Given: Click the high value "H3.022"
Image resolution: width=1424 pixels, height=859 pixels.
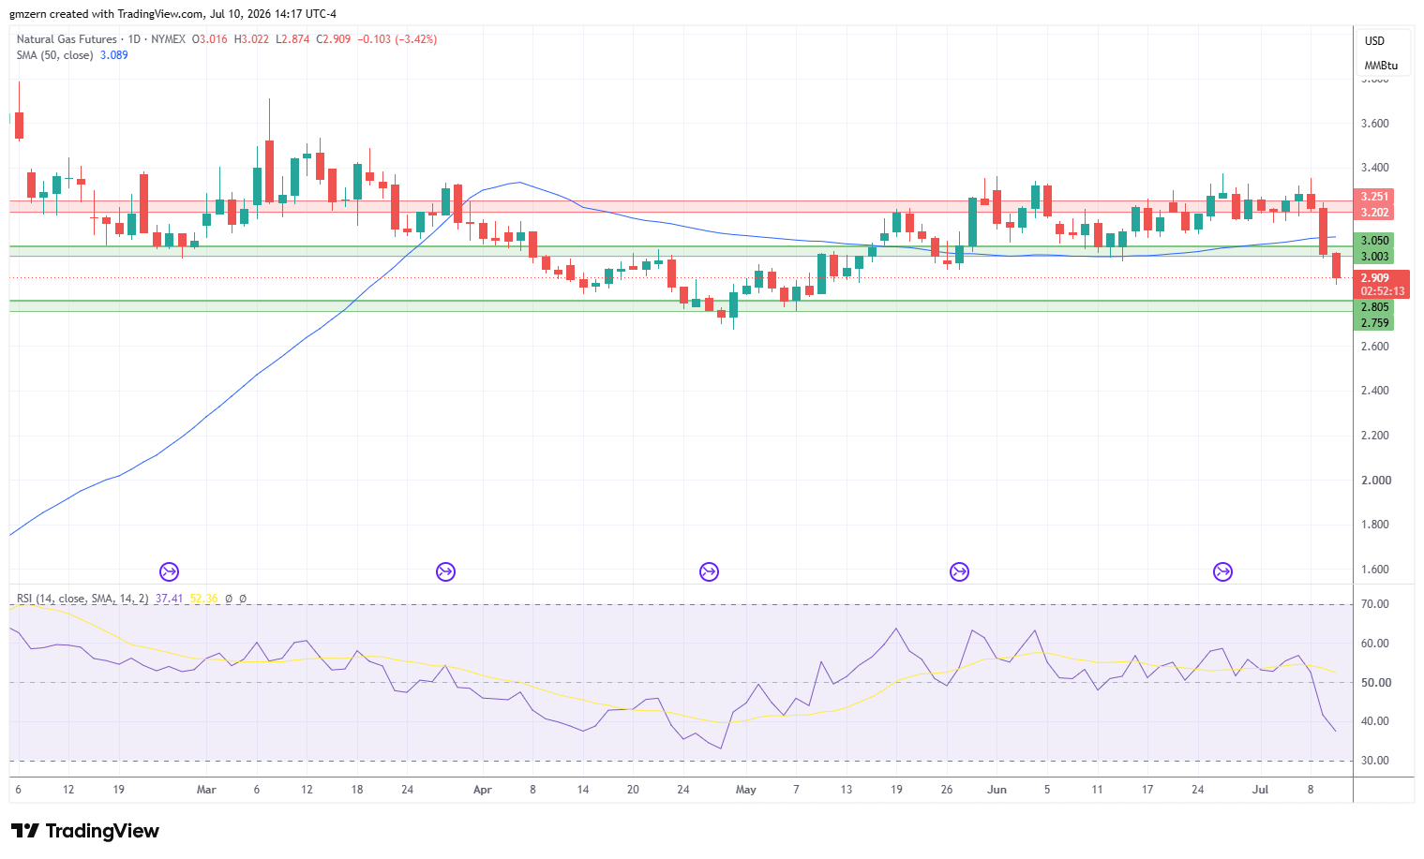Looking at the screenshot, I should 251,39.
